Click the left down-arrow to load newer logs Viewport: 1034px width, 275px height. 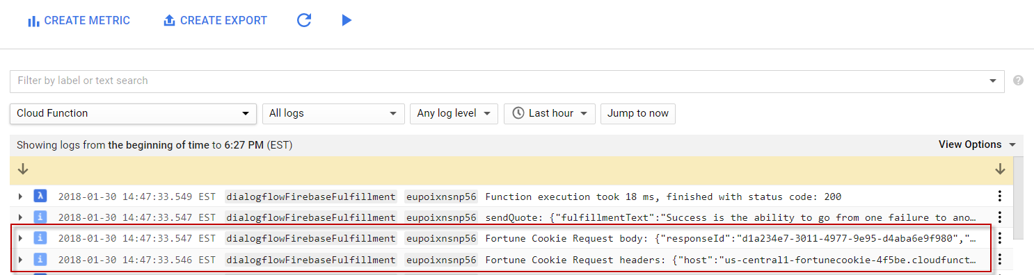click(x=23, y=169)
